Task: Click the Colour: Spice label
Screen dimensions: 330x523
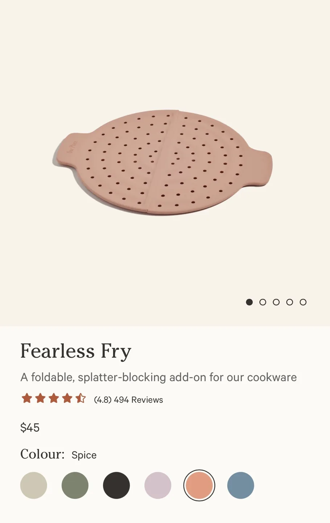Action: click(58, 454)
